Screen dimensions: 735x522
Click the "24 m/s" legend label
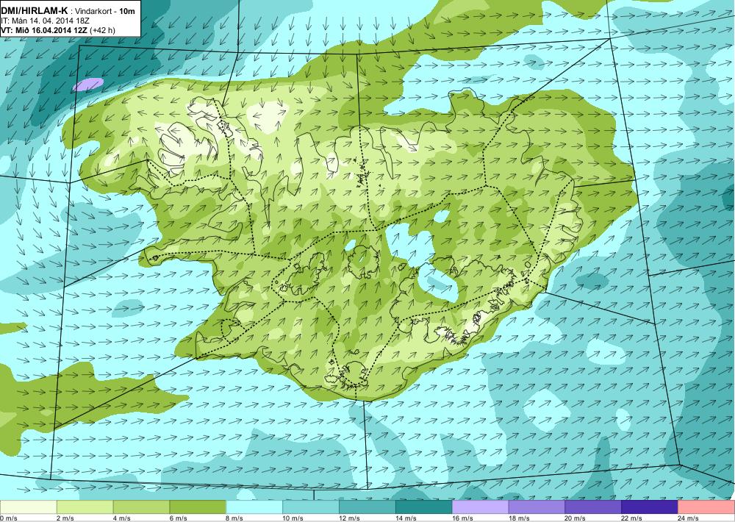click(x=689, y=518)
